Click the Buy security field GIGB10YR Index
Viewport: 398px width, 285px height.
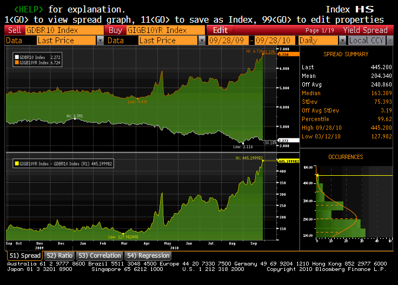165,30
